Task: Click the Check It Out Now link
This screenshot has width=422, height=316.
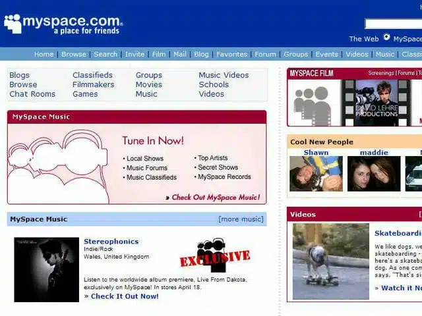Action: [125, 296]
